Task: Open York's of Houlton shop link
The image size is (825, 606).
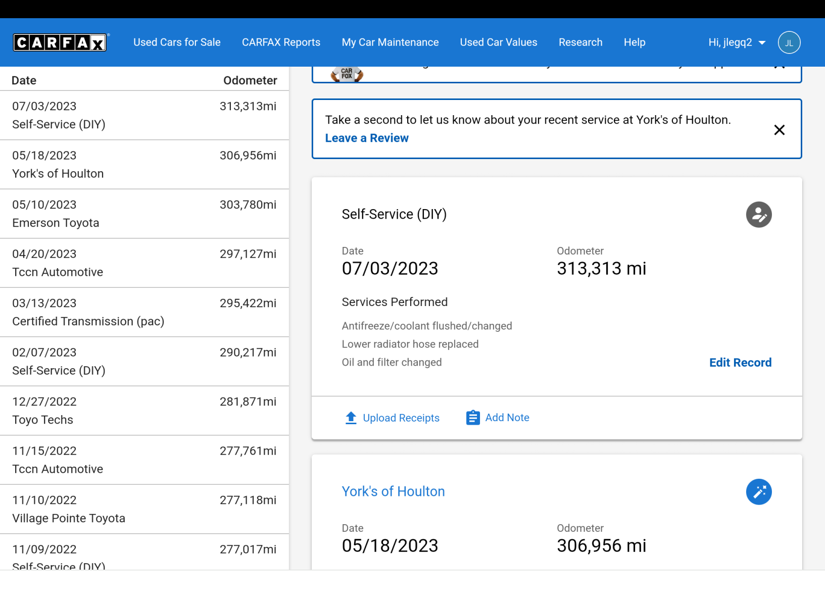Action: tap(393, 491)
